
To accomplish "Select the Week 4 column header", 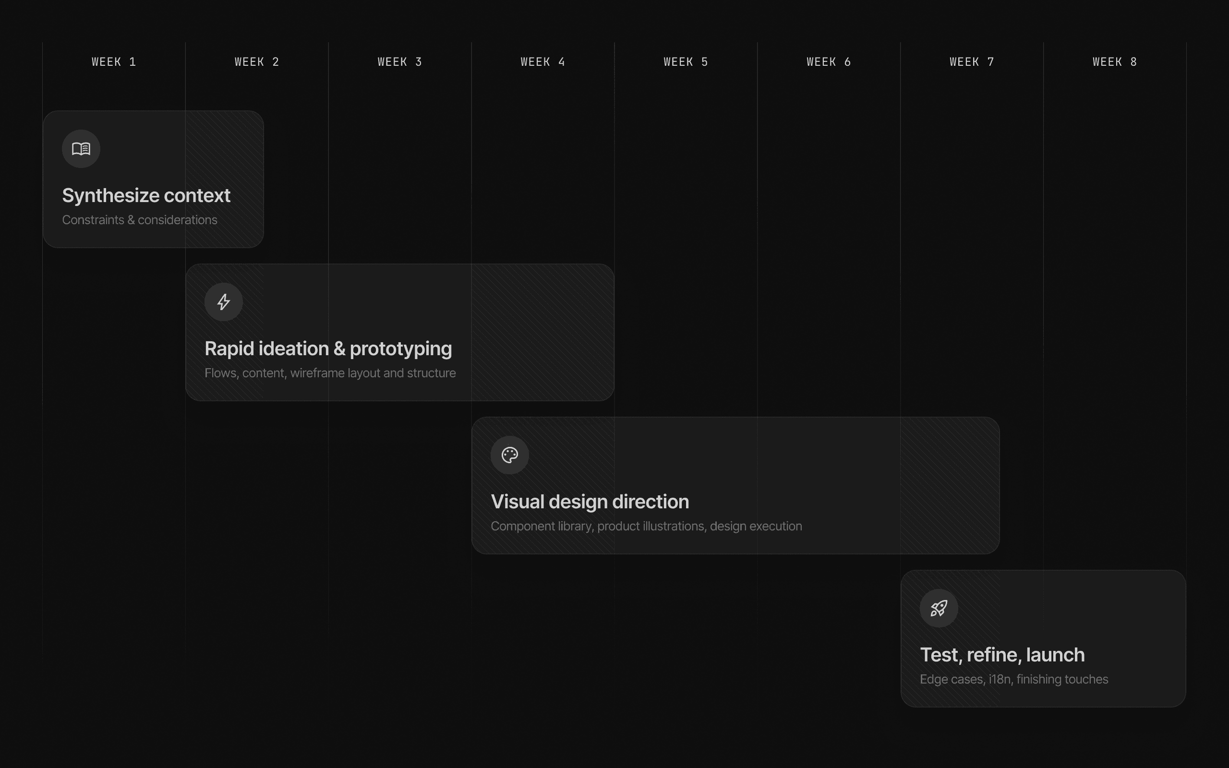I will [x=543, y=62].
